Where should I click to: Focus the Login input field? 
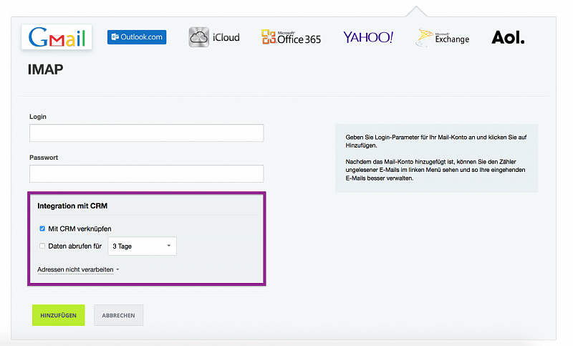(x=147, y=133)
